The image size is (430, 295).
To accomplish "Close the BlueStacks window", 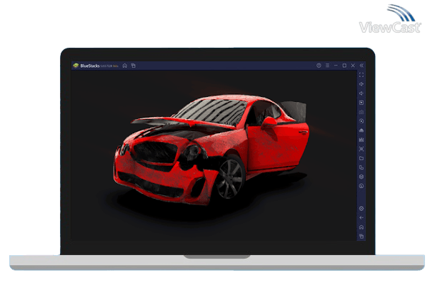I will pos(353,66).
